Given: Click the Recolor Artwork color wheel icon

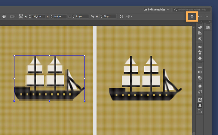Looking at the screenshot, I should coord(4,16).
